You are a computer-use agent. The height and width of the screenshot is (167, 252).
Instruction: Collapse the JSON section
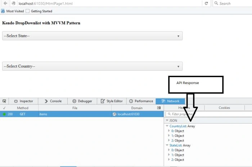point(167,120)
